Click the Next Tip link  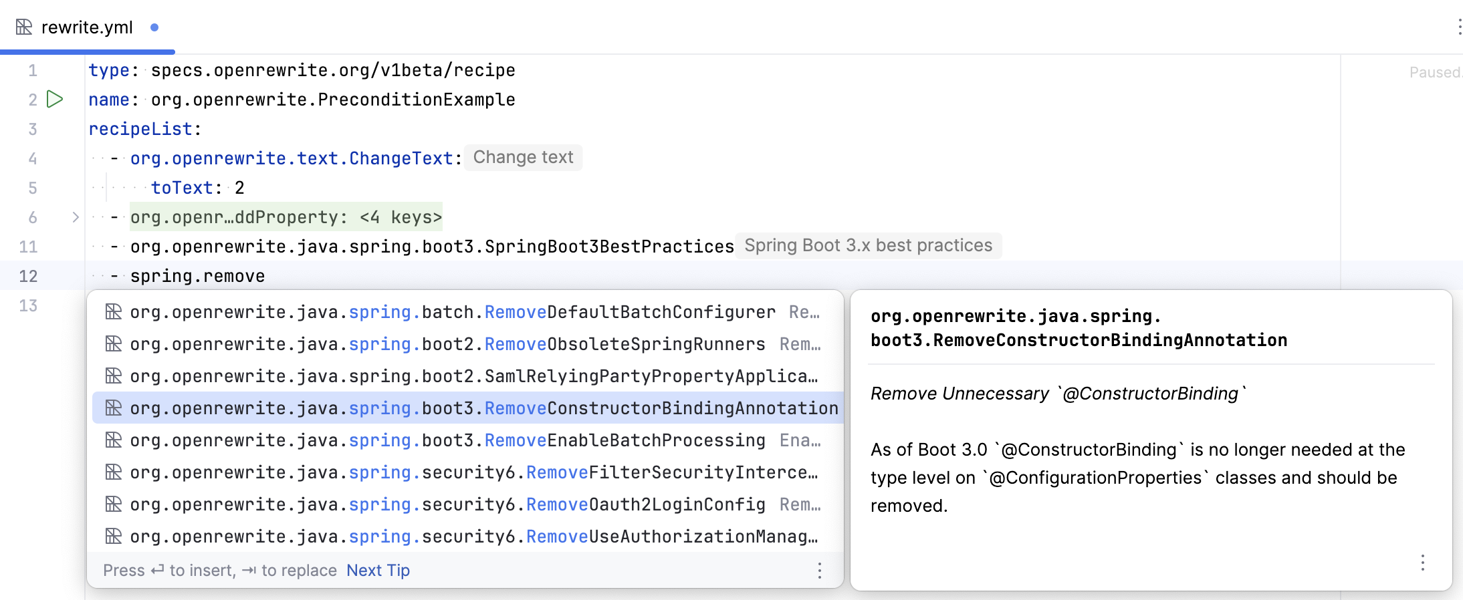(378, 571)
